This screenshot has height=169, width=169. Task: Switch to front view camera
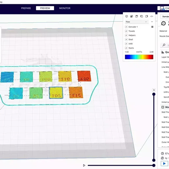132,16
